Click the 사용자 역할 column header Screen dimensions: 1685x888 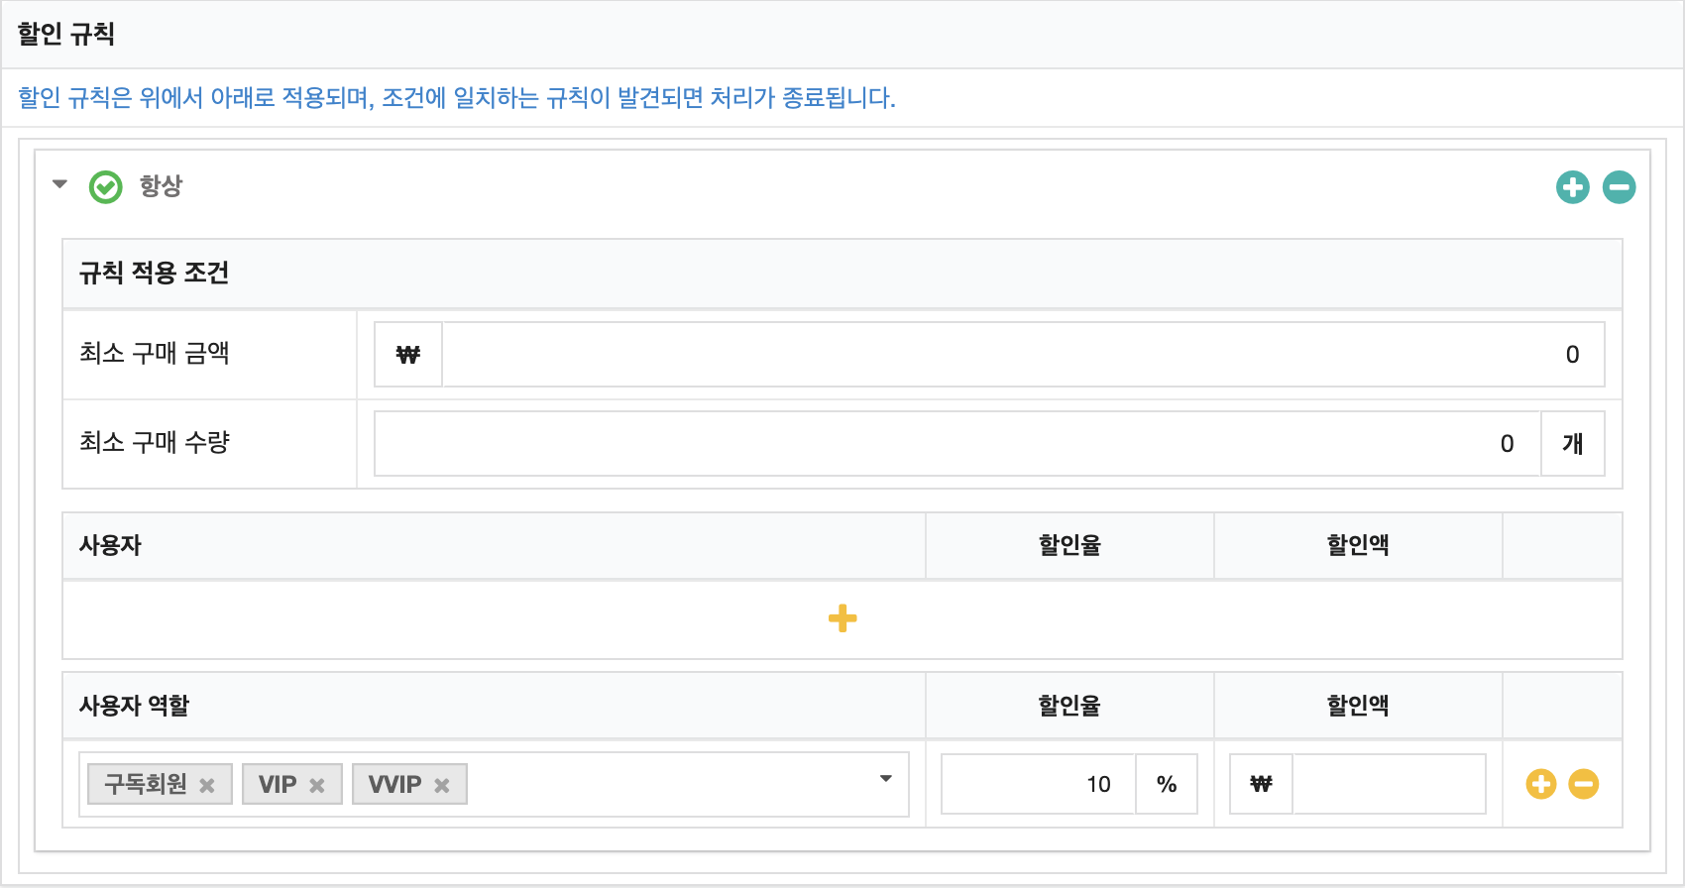134,706
